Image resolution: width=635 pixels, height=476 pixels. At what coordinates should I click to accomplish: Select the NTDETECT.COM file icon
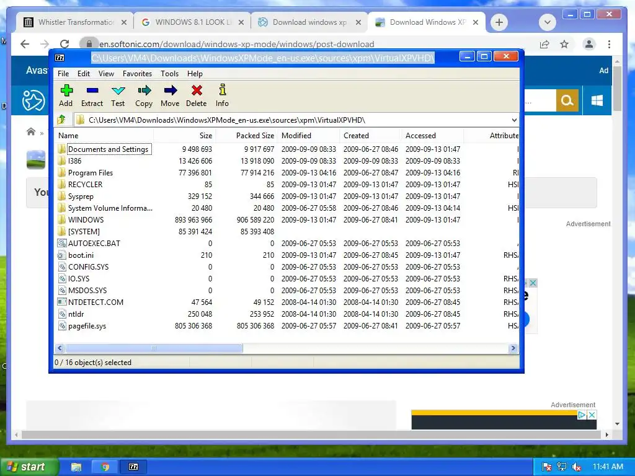point(61,302)
